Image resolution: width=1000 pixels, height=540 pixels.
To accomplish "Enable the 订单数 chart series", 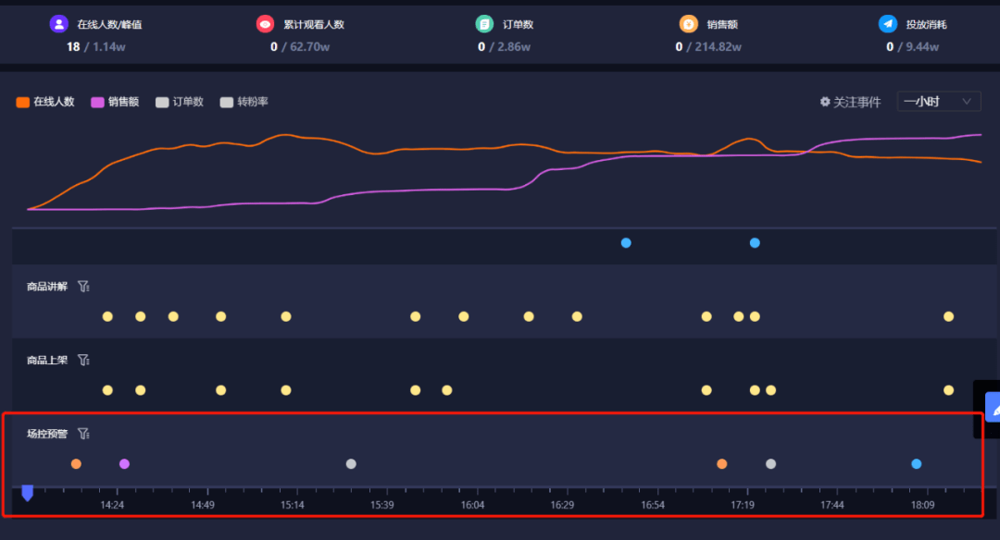I will pos(180,102).
